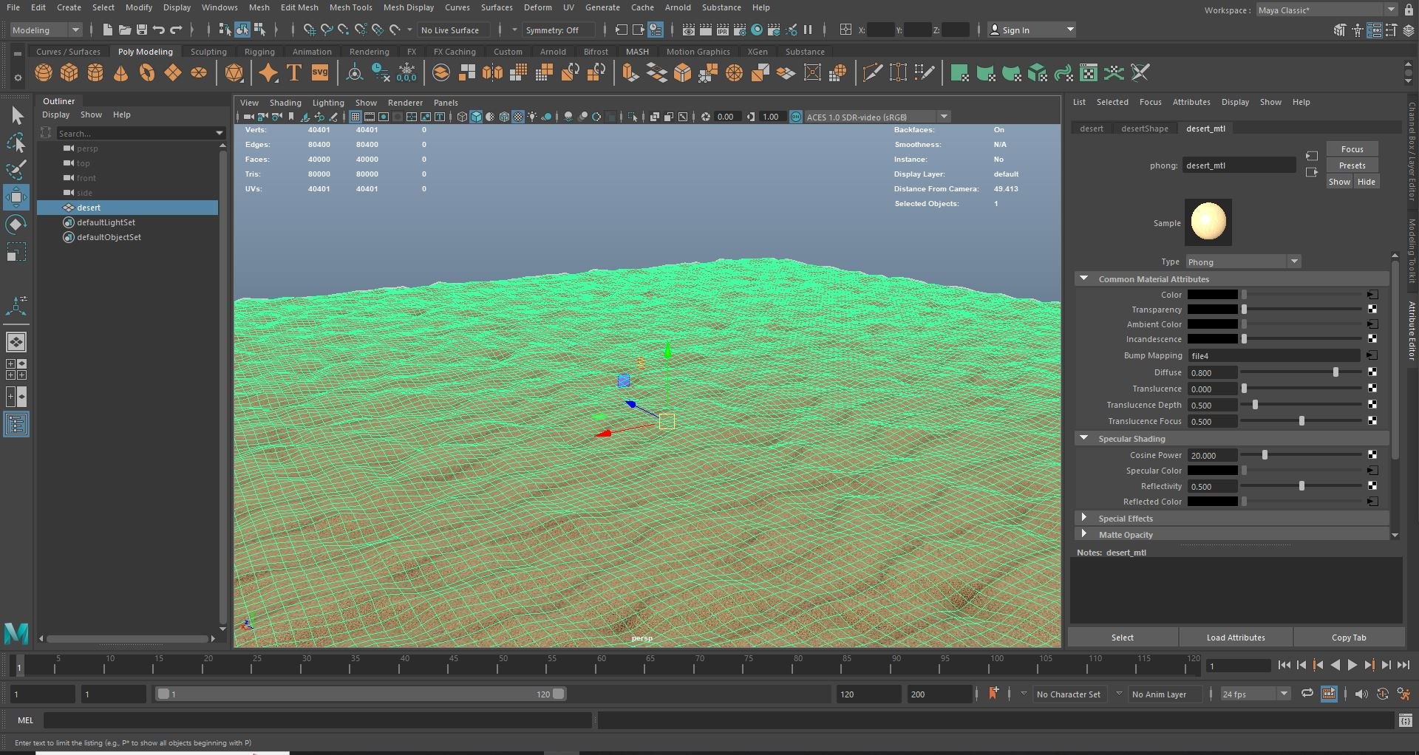Create a polygon sphere from the shelf
This screenshot has height=755, width=1419.
click(44, 72)
